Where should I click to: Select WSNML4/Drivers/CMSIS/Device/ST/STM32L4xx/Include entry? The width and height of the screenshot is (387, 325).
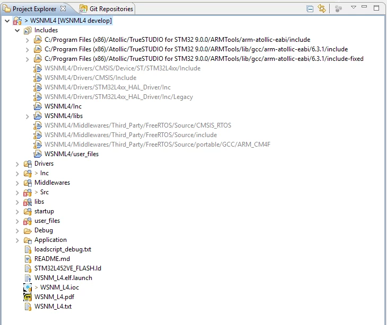click(x=122, y=68)
